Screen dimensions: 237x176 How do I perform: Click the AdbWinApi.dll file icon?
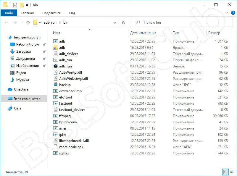pos(56,72)
